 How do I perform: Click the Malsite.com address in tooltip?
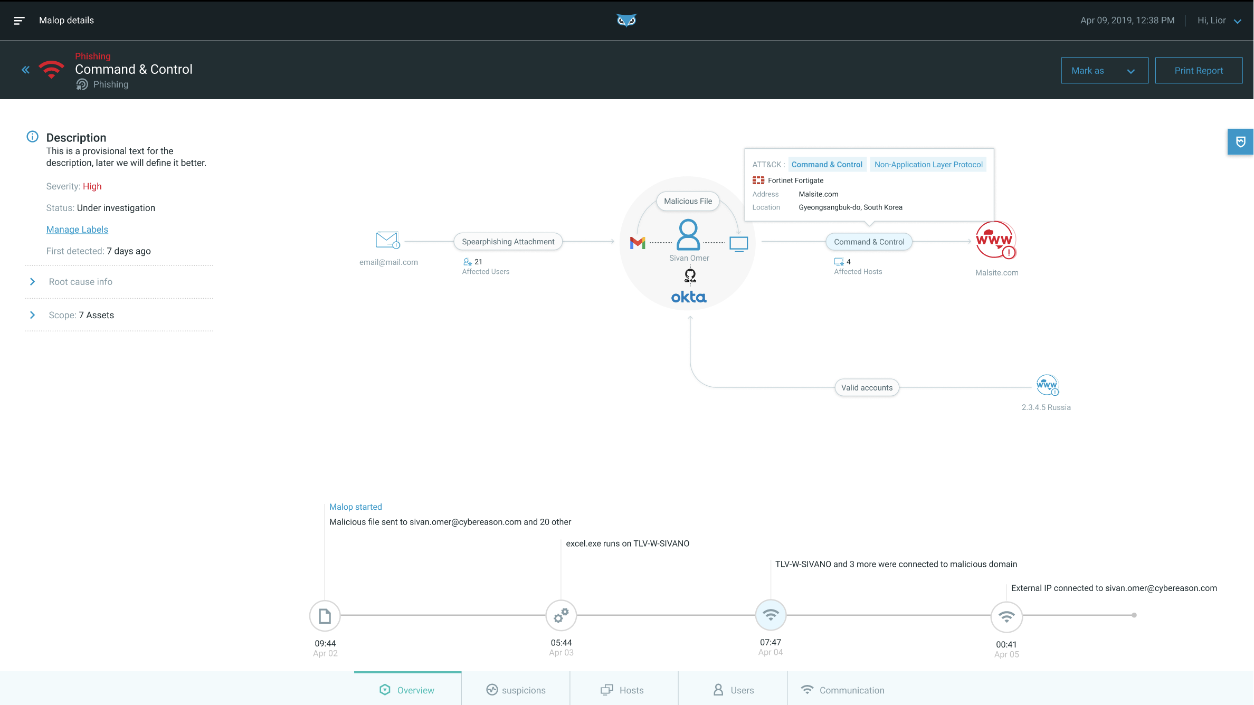point(819,194)
